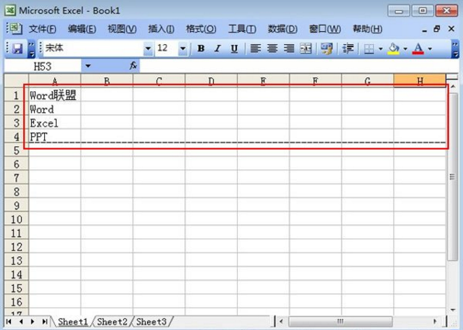
Task: Switch to the Sheet2 tab
Action: pyautogui.click(x=112, y=321)
